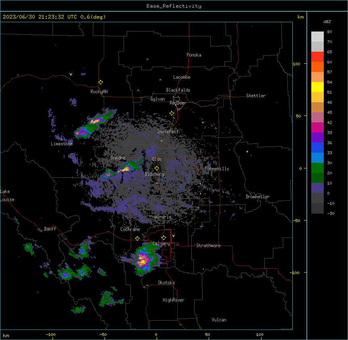Click the km unit label beside timestamp row
This screenshot has height=340, width=348.
301,17
